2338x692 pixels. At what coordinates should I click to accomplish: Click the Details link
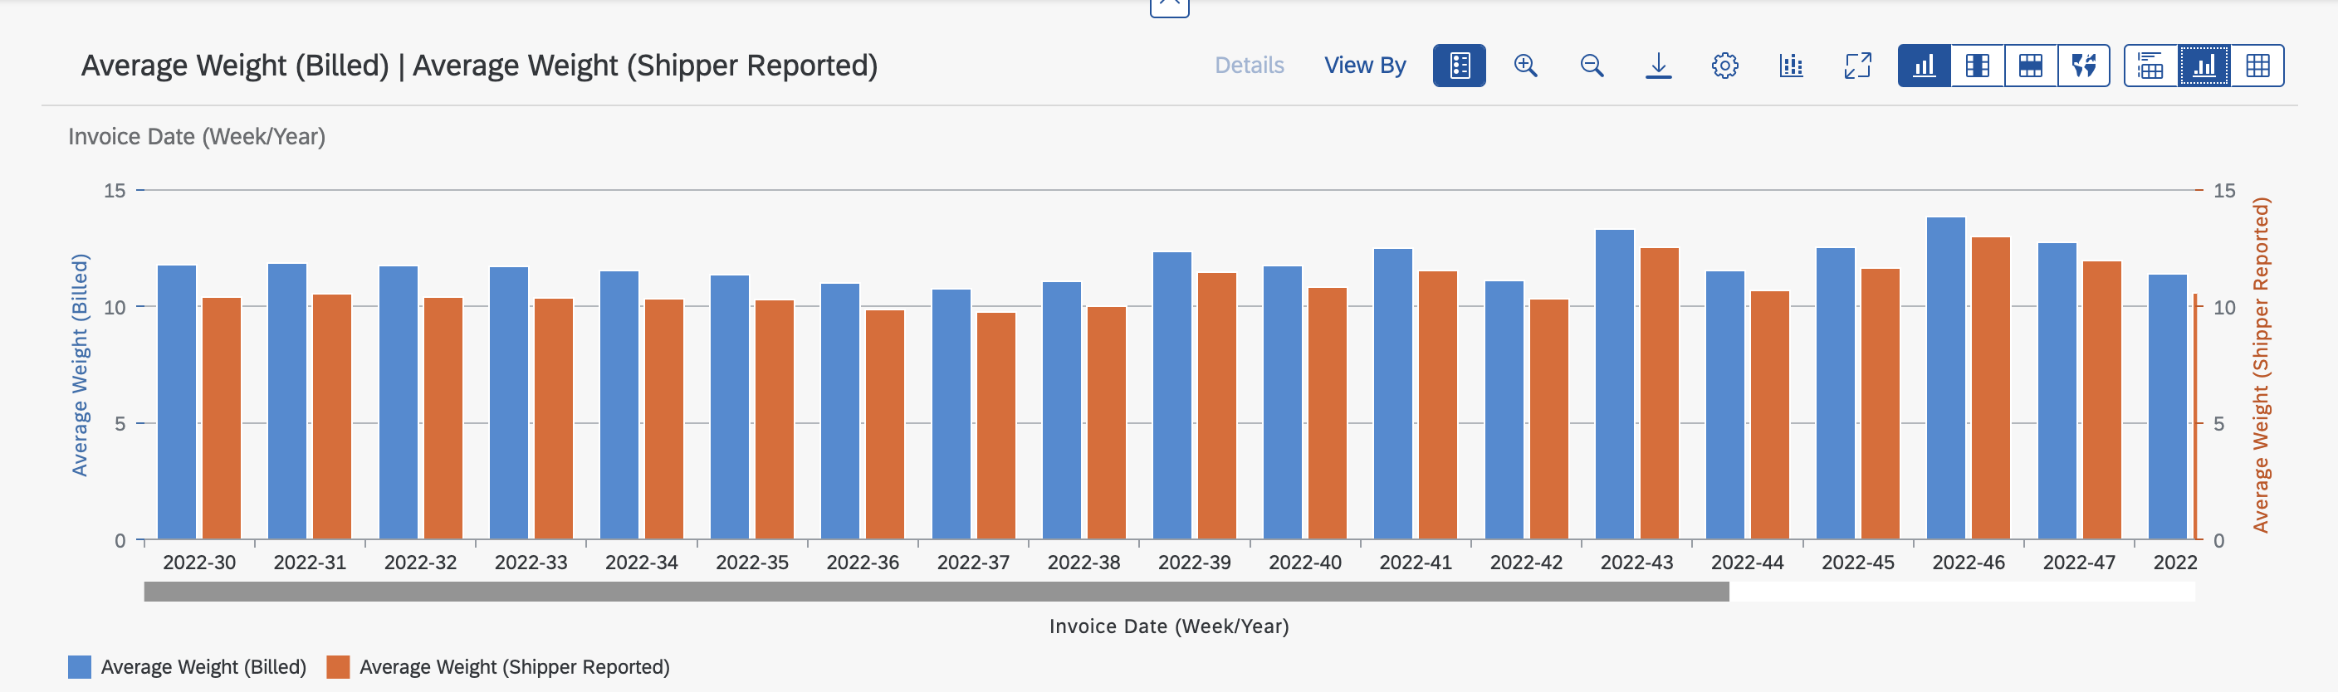pos(1249,66)
